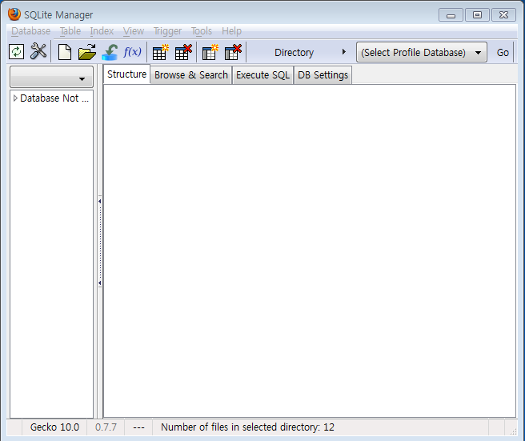Image resolution: width=525 pixels, height=441 pixels.
Task: Click the Refresh icon in the toolbar
Action: point(16,52)
